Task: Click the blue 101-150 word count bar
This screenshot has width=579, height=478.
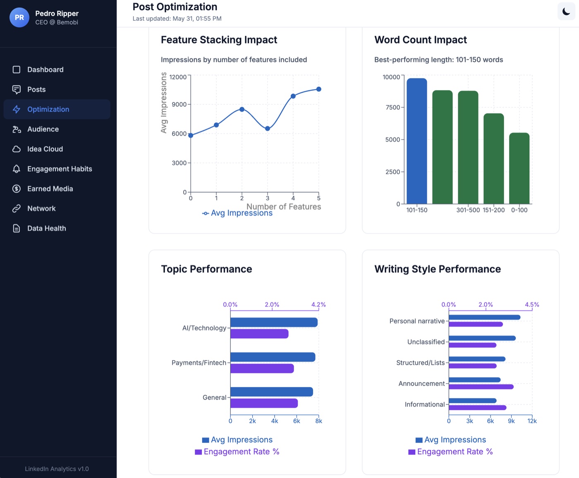Action: [417, 141]
